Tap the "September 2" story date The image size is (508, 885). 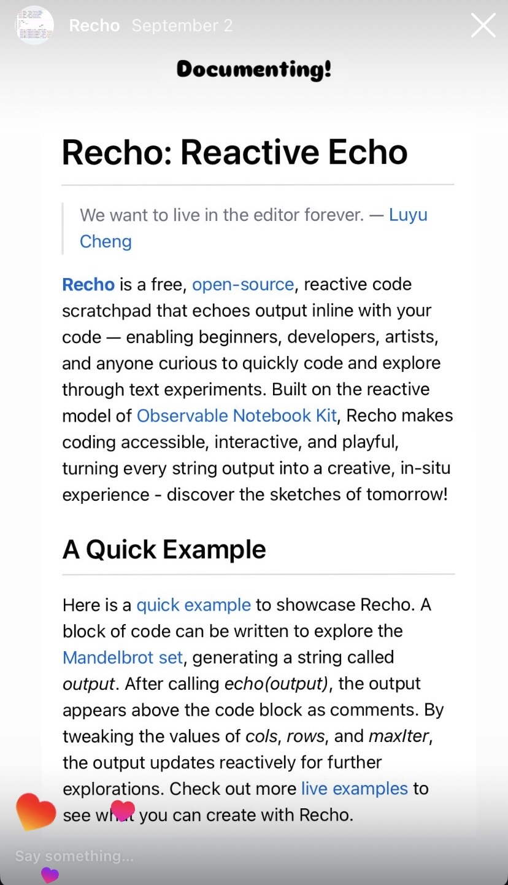182,26
